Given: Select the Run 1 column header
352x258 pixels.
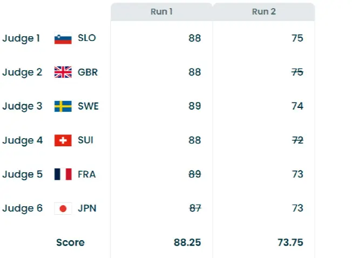Looking at the screenshot, I should click(x=161, y=12).
